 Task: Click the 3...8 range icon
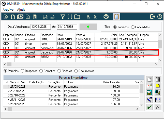(158, 100)
